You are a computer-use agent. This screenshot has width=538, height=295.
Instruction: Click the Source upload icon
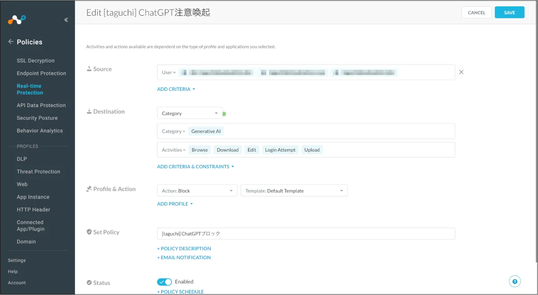89,69
